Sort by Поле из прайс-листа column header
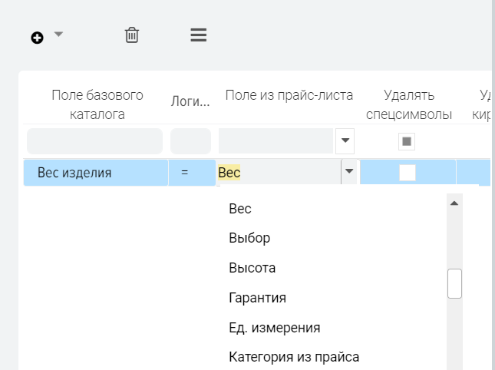The width and height of the screenshot is (495, 370). [289, 95]
